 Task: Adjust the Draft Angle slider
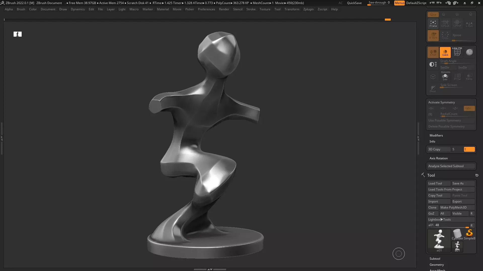(457, 62)
